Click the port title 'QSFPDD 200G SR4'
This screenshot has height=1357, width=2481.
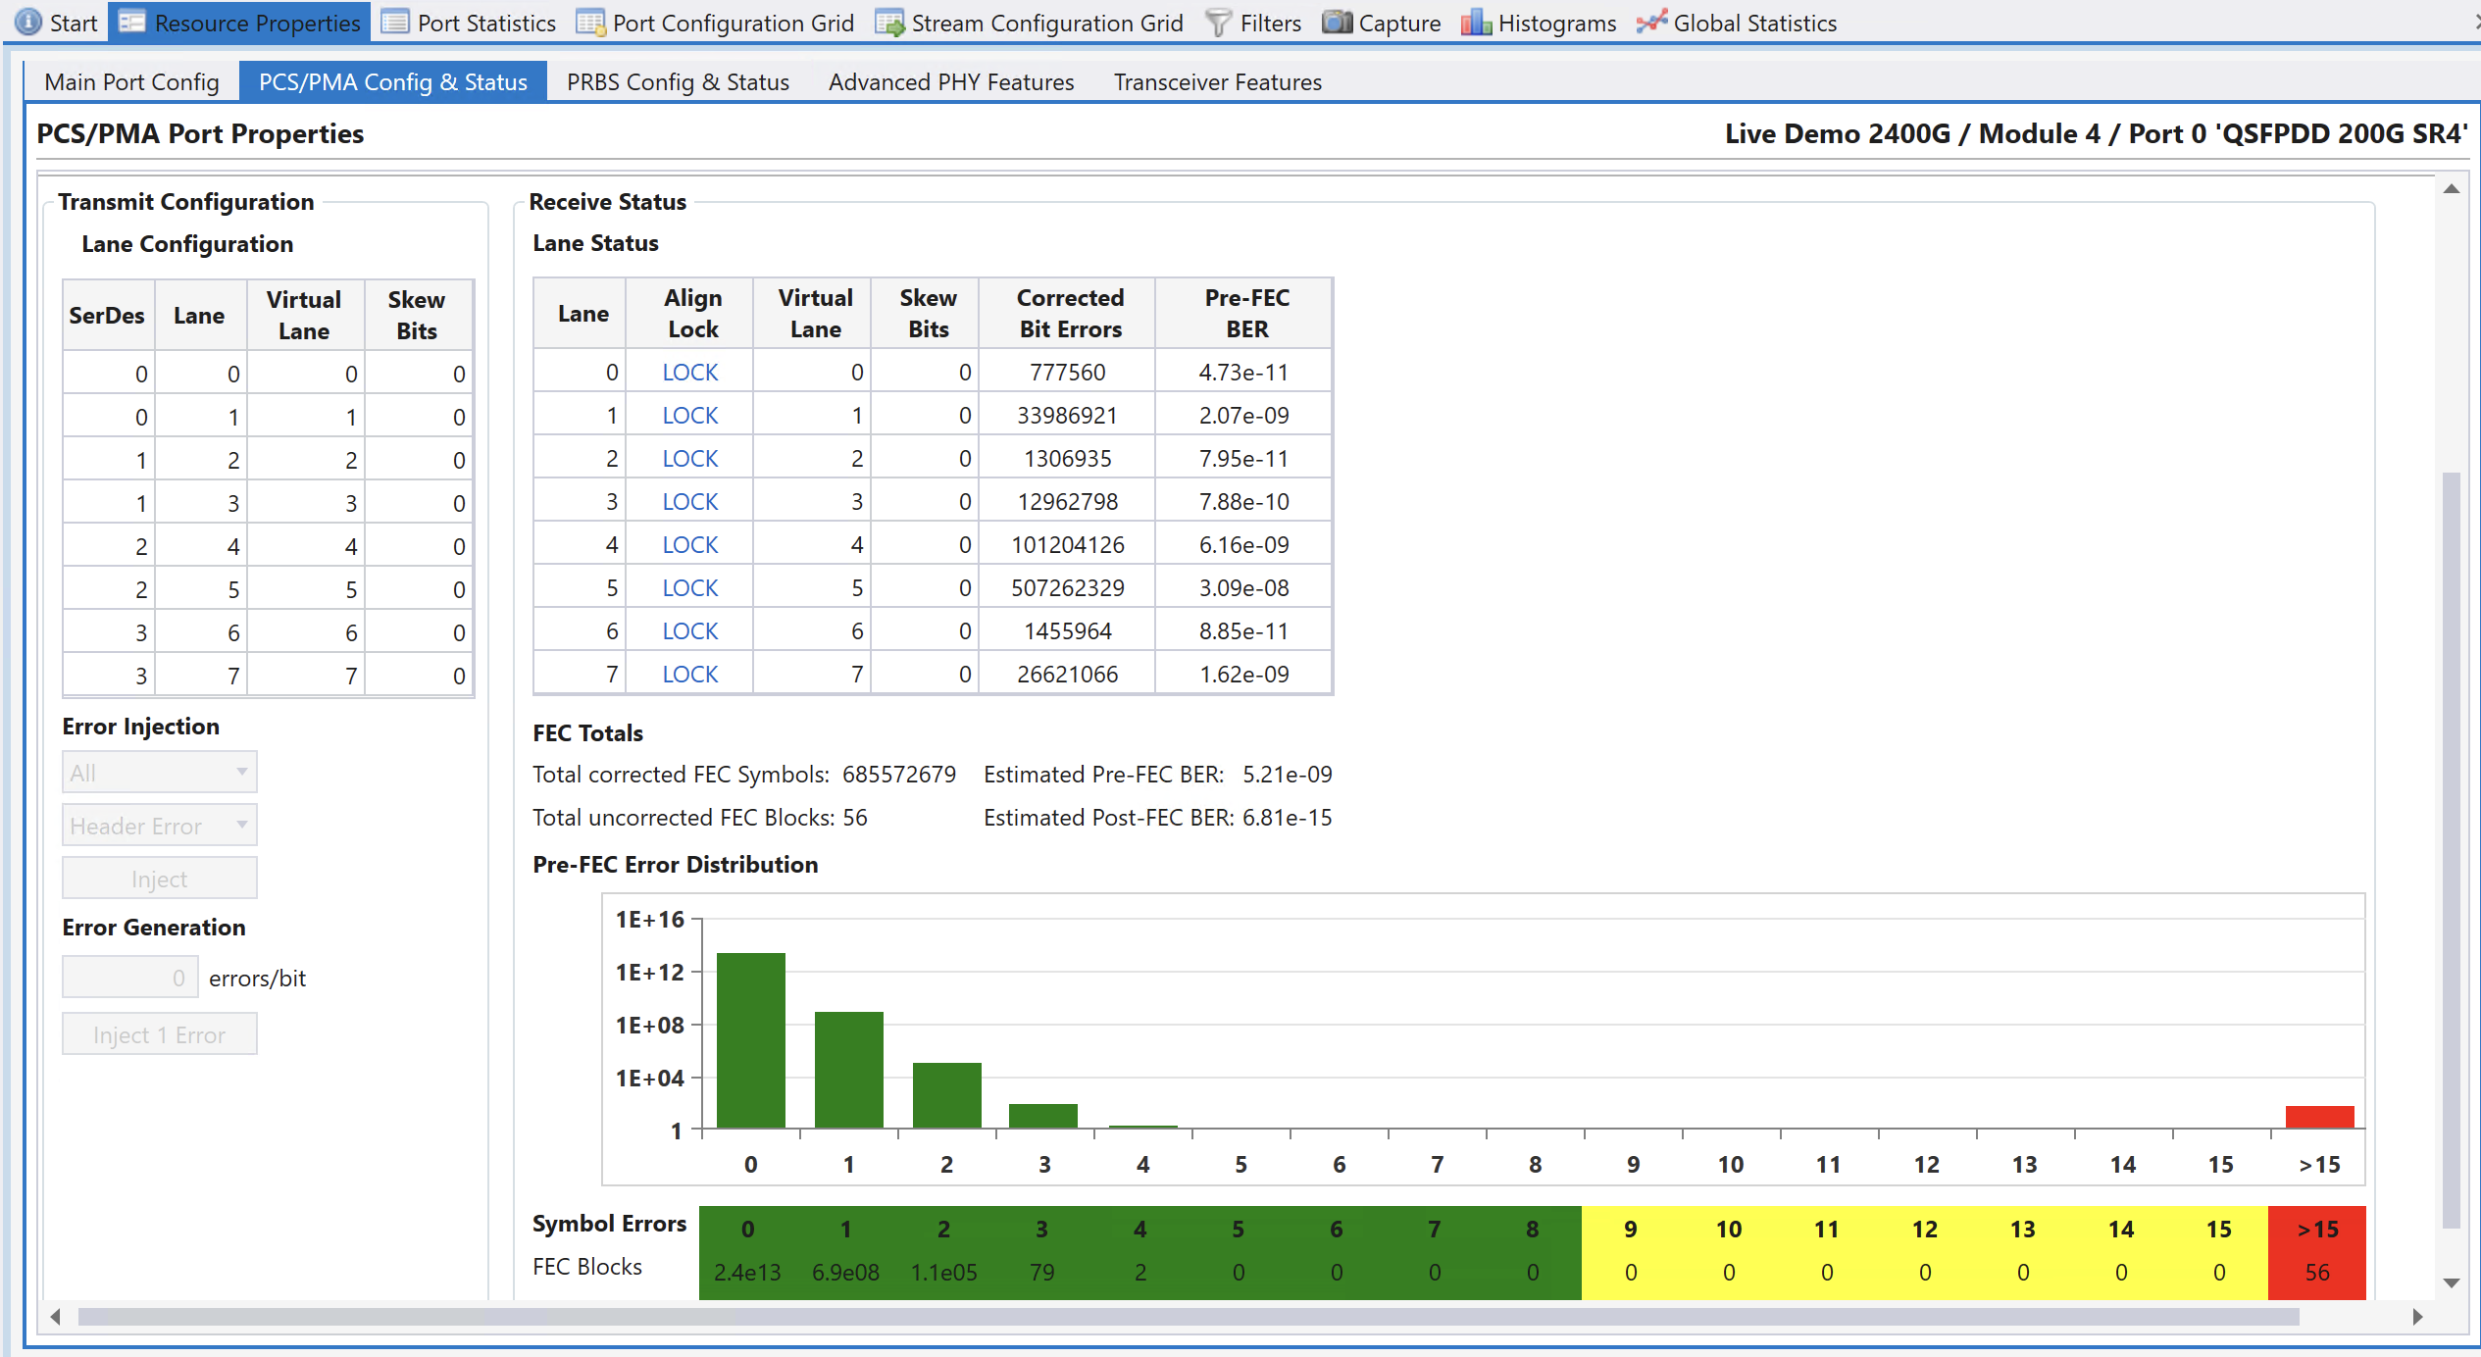coord(2340,133)
